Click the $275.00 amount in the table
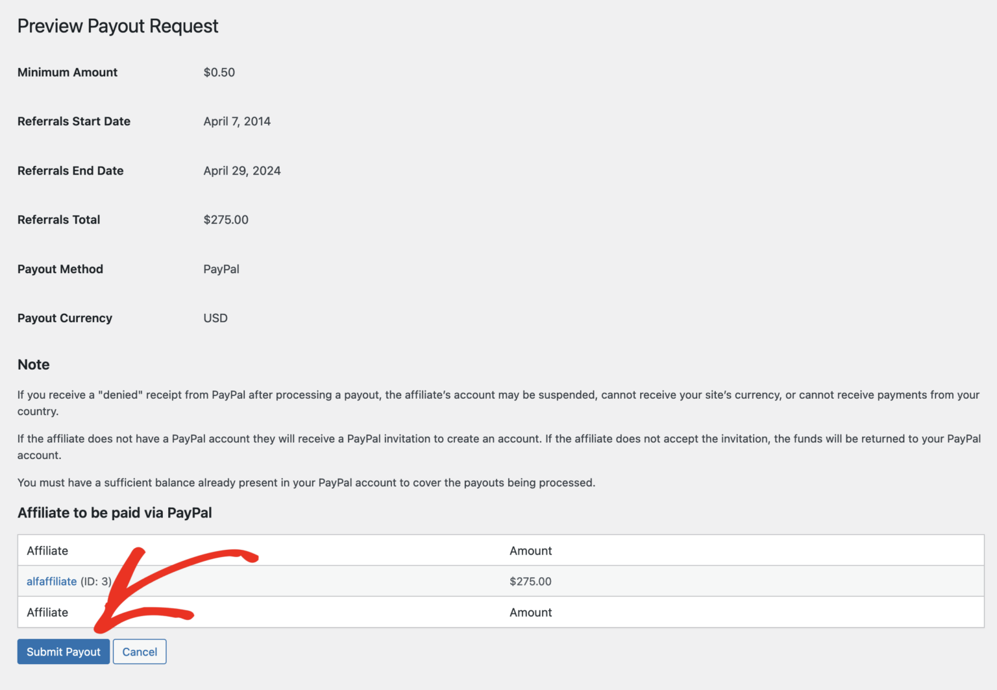Viewport: 997px width, 690px height. 530,581
